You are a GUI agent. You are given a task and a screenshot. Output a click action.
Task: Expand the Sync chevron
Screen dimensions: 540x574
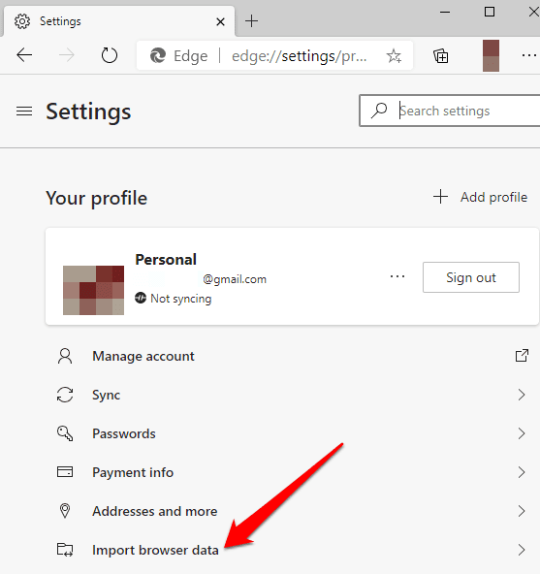tap(522, 395)
